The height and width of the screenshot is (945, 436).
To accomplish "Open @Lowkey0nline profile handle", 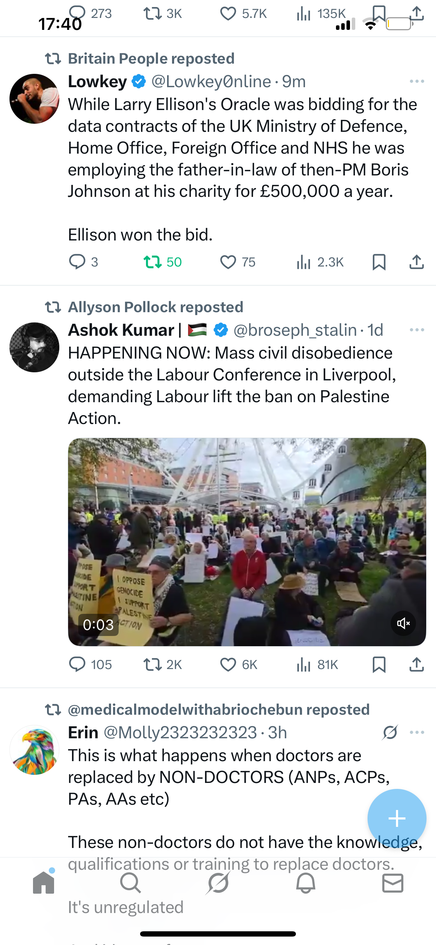I will pyautogui.click(x=211, y=82).
